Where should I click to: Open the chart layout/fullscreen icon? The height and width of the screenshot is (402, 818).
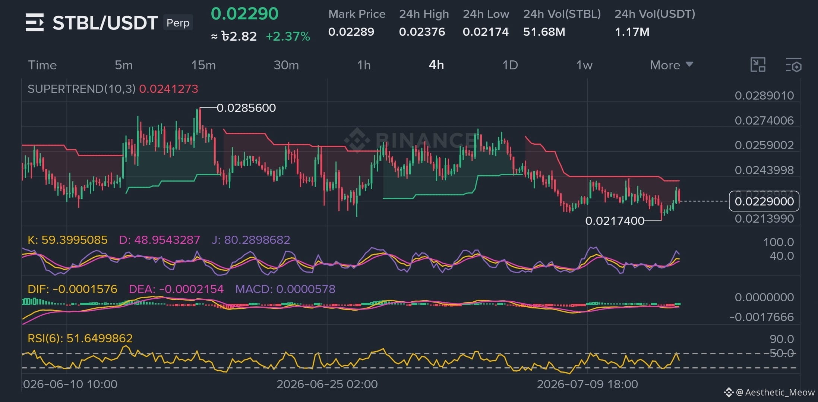[758, 65]
